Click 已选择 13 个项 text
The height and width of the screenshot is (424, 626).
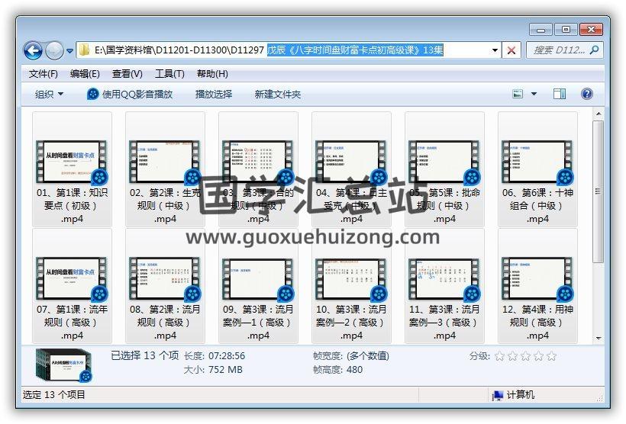pyautogui.click(x=144, y=355)
